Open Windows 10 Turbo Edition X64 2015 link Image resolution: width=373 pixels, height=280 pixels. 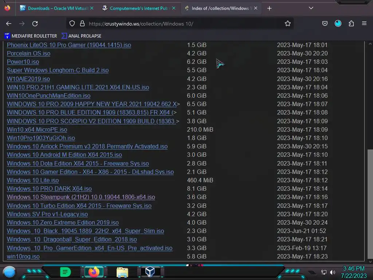[x=79, y=206]
